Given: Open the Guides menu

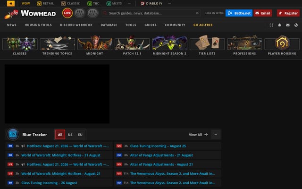Looking at the screenshot, I should tap(151, 25).
